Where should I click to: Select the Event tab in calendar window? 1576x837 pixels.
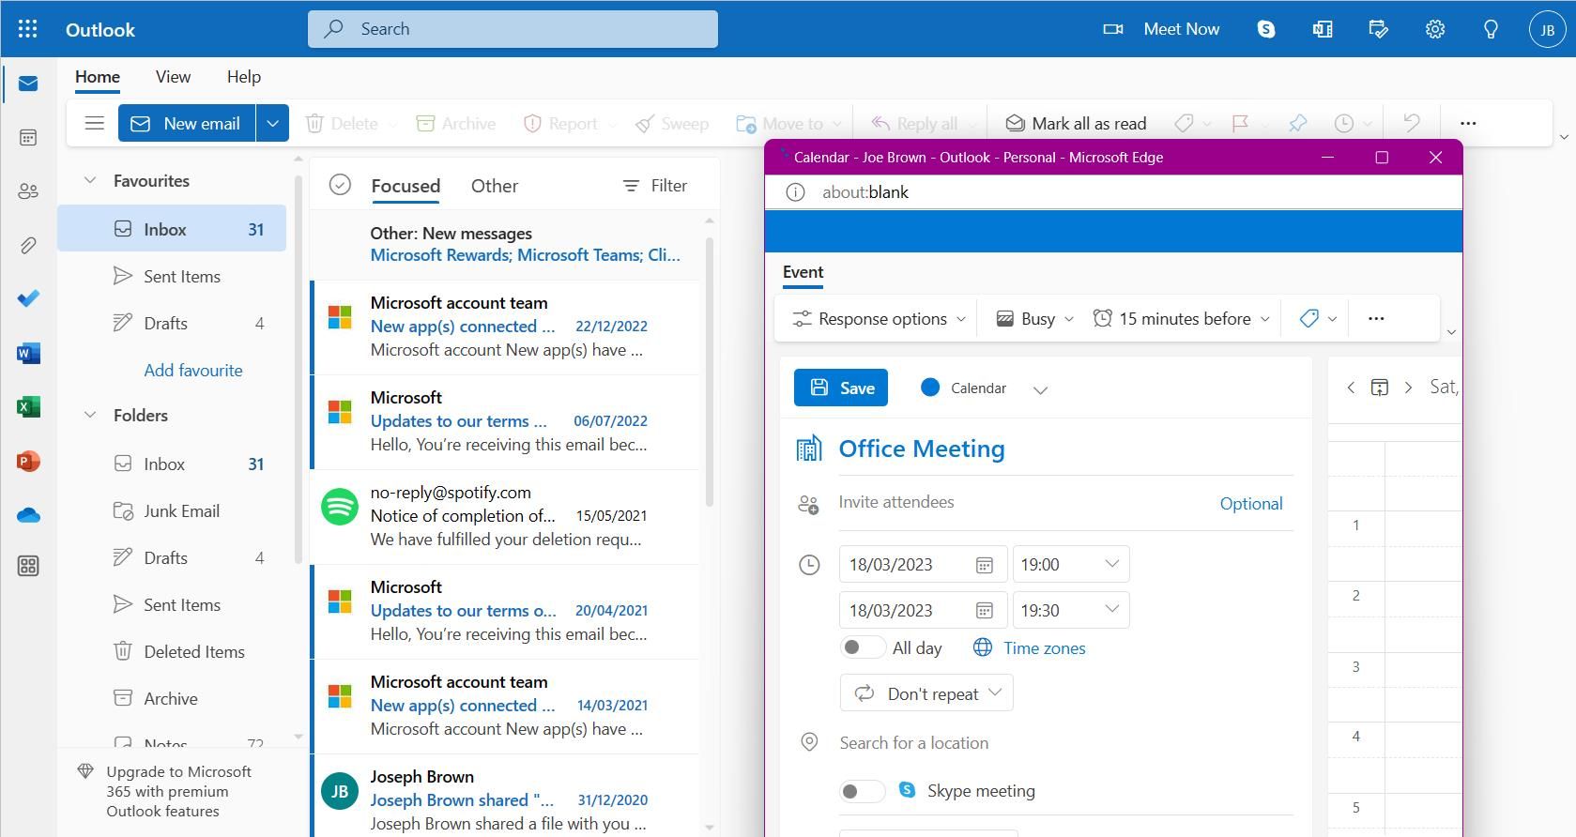[x=803, y=272]
